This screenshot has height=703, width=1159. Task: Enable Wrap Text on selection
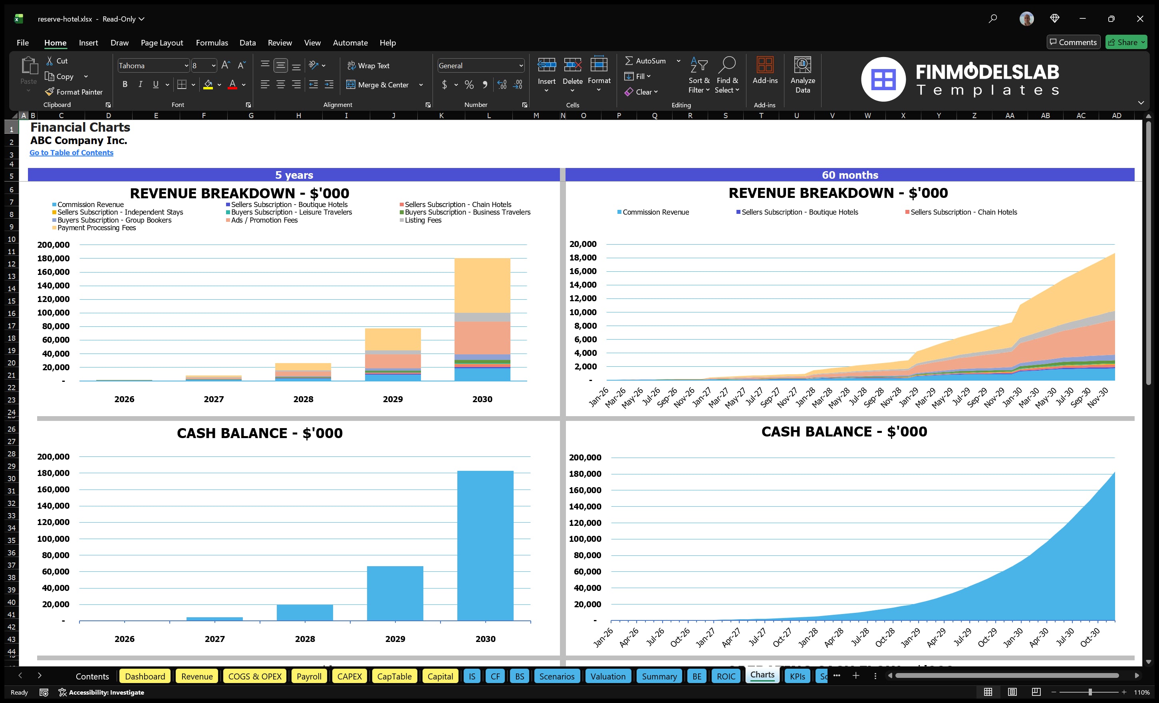(x=369, y=65)
